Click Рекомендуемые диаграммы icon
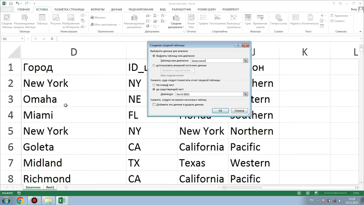 (x=134, y=21)
